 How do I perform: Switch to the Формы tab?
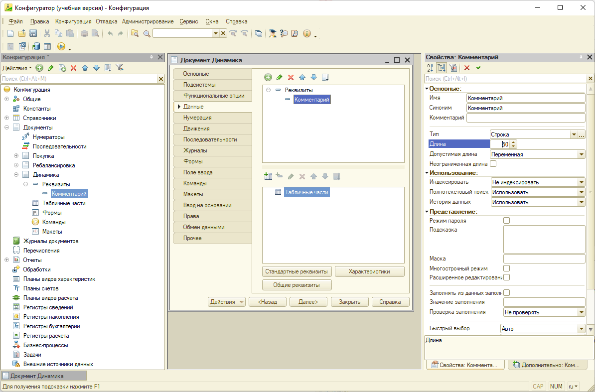tap(212, 161)
